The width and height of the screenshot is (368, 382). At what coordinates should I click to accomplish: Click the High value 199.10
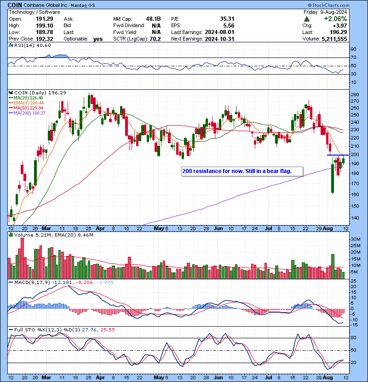(x=45, y=26)
